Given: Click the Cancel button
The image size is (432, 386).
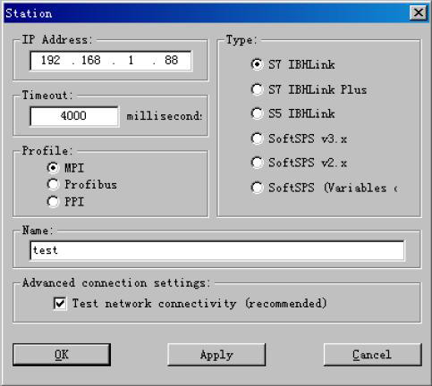Looking at the screenshot, I should [x=373, y=355].
